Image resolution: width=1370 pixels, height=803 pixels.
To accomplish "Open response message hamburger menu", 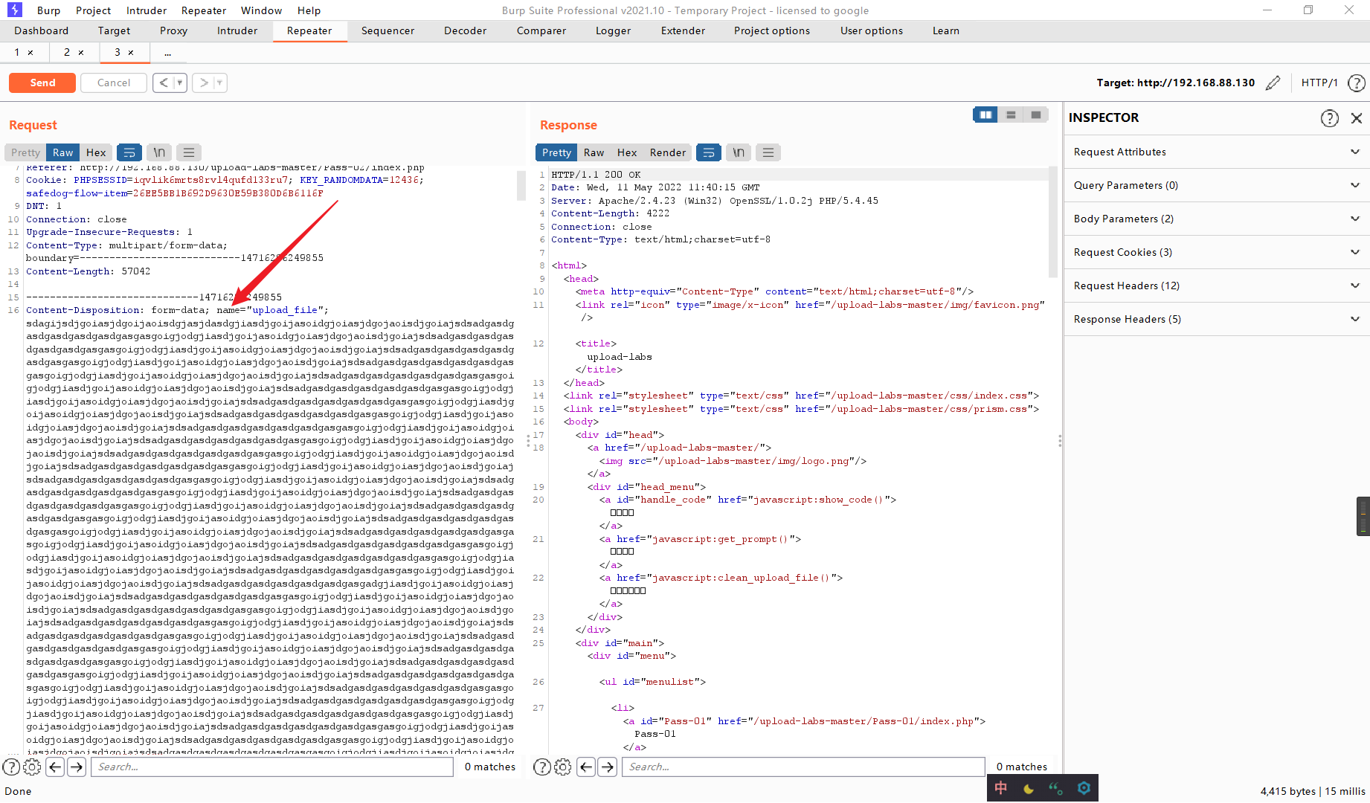I will point(768,152).
